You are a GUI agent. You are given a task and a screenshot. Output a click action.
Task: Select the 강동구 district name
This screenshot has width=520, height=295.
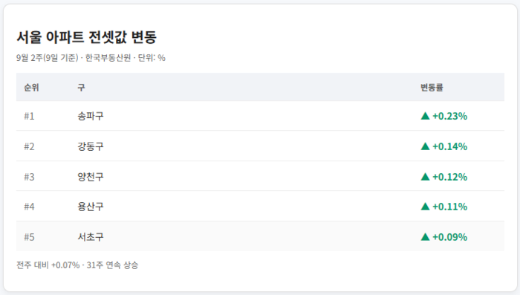[x=91, y=146]
